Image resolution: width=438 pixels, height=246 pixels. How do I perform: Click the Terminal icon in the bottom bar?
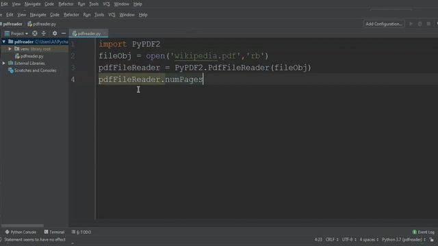tap(46, 232)
